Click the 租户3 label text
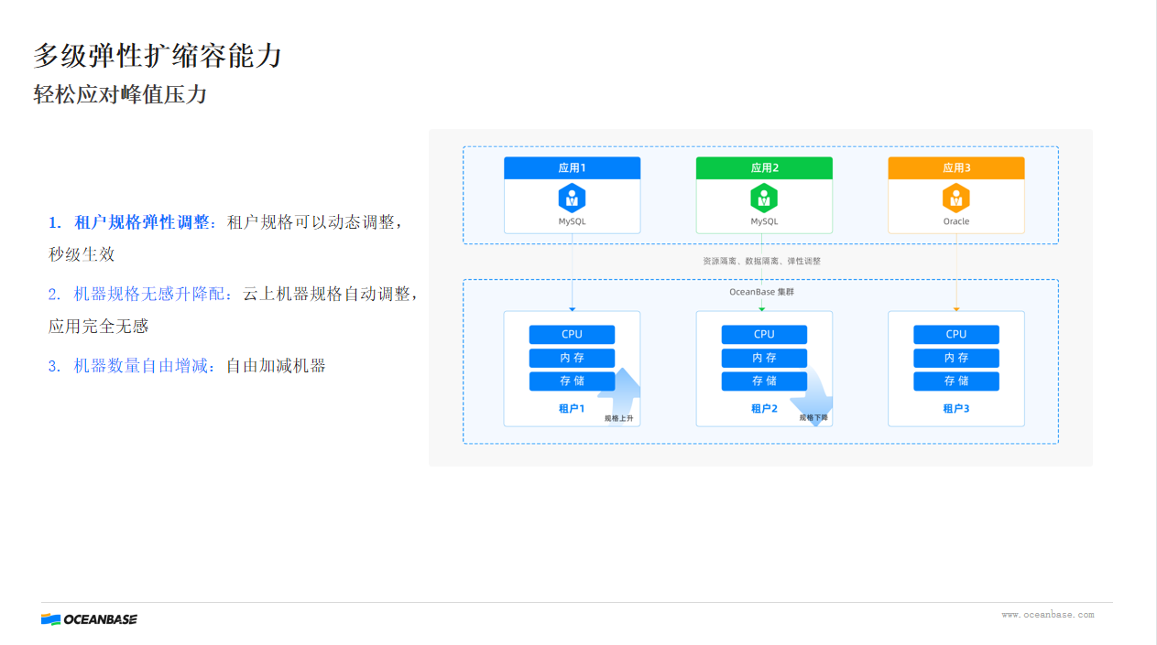The image size is (1157, 645). (x=955, y=408)
